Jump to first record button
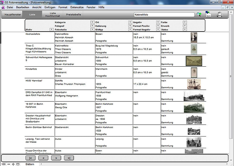234x166 pixels. point(30,158)
